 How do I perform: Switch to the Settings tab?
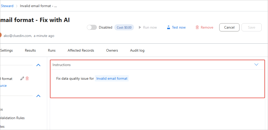pyautogui.click(x=7, y=51)
